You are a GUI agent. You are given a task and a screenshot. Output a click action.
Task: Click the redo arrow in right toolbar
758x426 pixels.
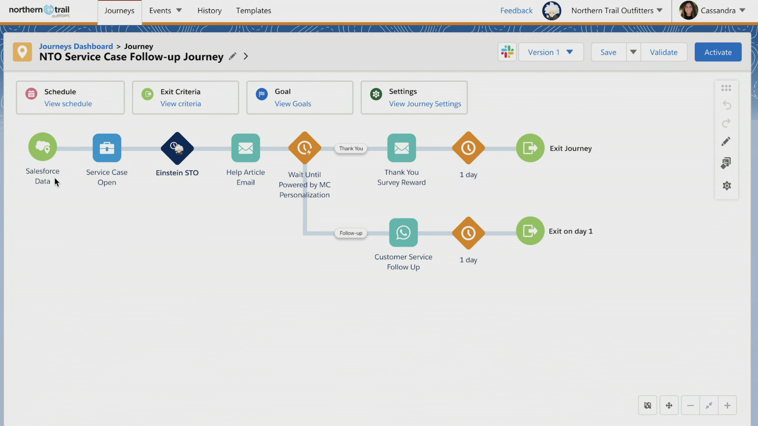pyautogui.click(x=726, y=123)
